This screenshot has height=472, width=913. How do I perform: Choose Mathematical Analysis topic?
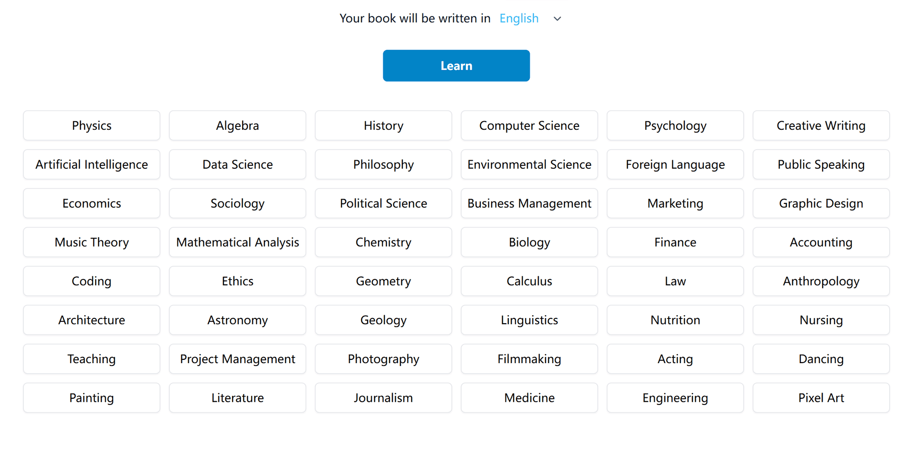pyautogui.click(x=238, y=242)
